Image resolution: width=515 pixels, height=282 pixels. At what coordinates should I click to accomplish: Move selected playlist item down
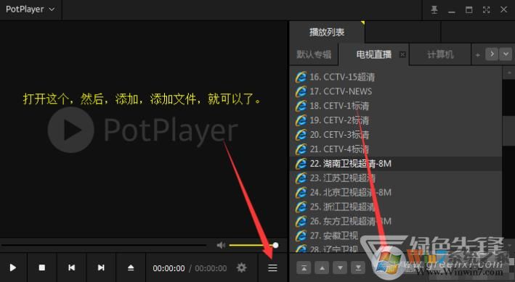(x=340, y=268)
